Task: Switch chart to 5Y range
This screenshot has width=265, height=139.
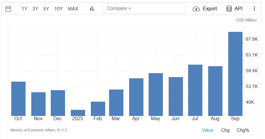Action: 46,9
